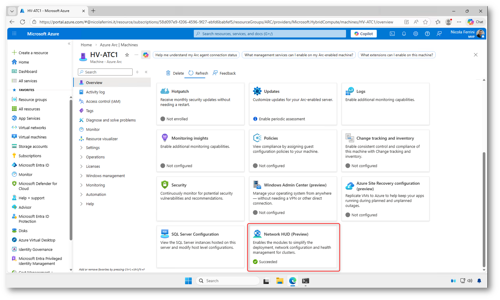
Task: Open portal settings gear icon
Action: [415, 34]
